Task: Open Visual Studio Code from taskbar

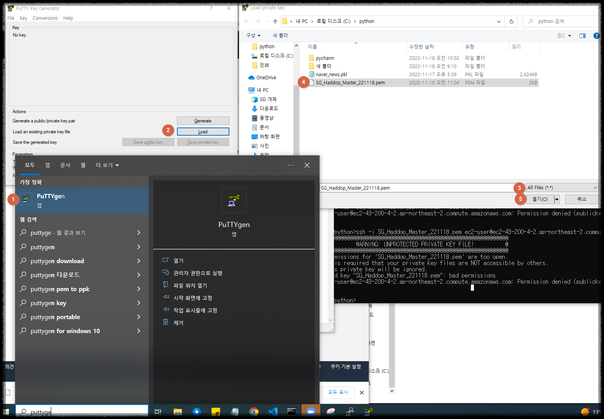Action: pos(273,412)
